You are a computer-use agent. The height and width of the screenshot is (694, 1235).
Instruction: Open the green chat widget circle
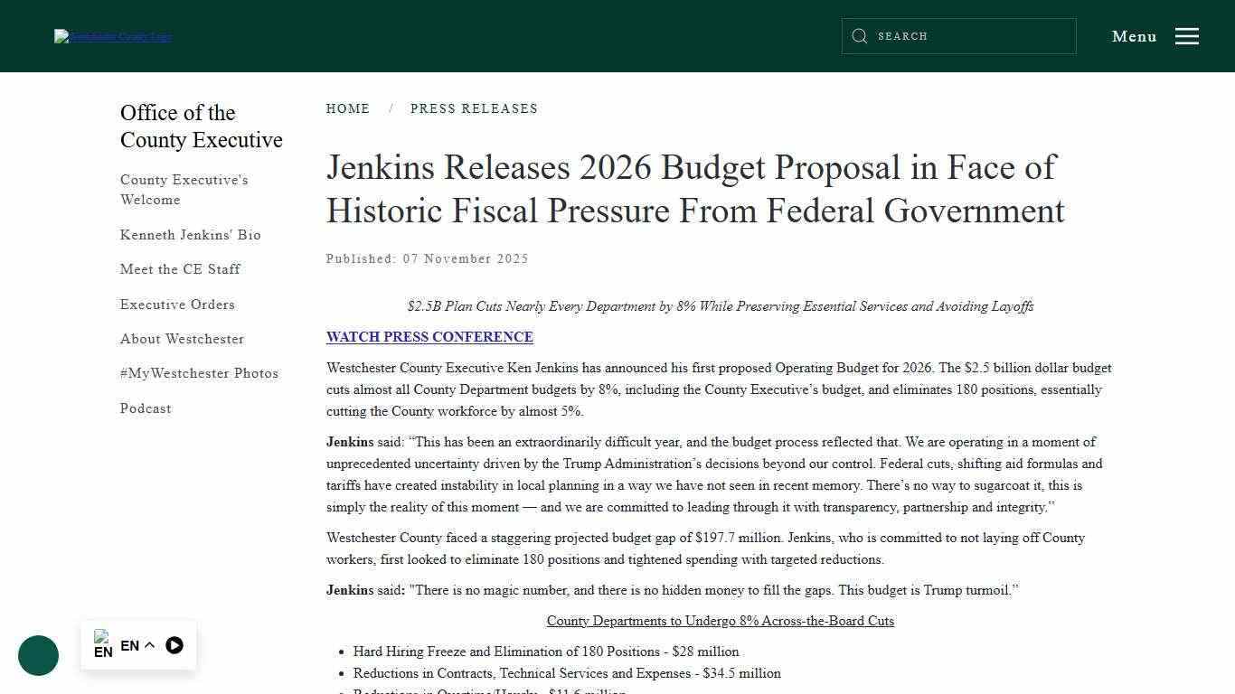38,655
